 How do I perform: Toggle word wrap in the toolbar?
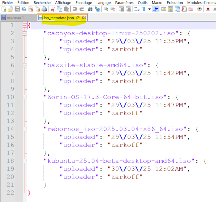click(x=137, y=9)
